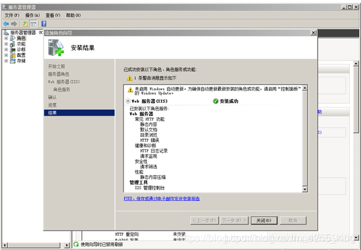Image resolution: width=361 pixels, height=250 pixels.
Task: Click the results list scroll down arrow
Action: [305, 190]
